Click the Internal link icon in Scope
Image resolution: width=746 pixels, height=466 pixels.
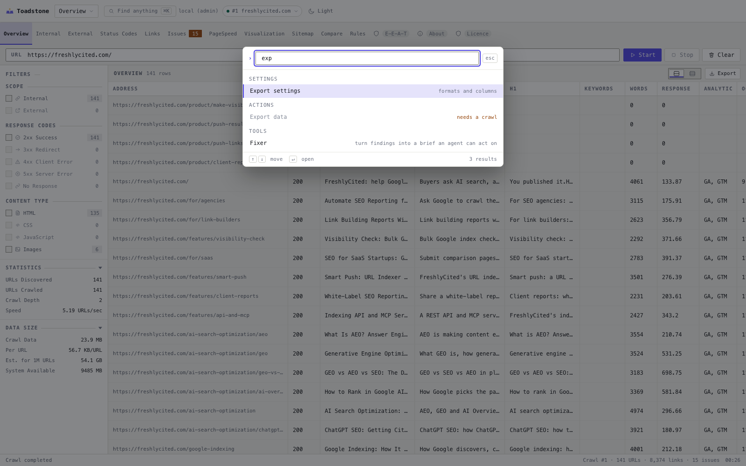click(x=18, y=98)
